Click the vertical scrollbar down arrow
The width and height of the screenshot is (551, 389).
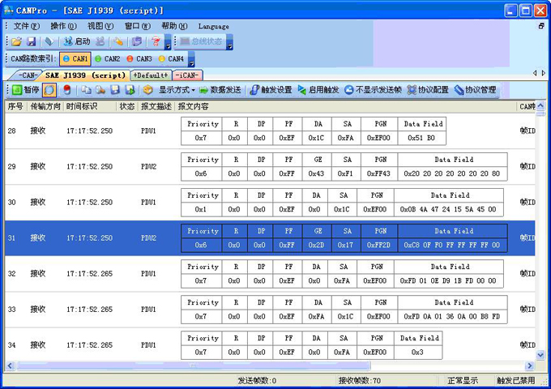[540, 353]
